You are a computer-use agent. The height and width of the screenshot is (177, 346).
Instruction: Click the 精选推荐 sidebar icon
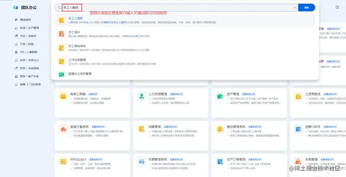click(x=16, y=20)
